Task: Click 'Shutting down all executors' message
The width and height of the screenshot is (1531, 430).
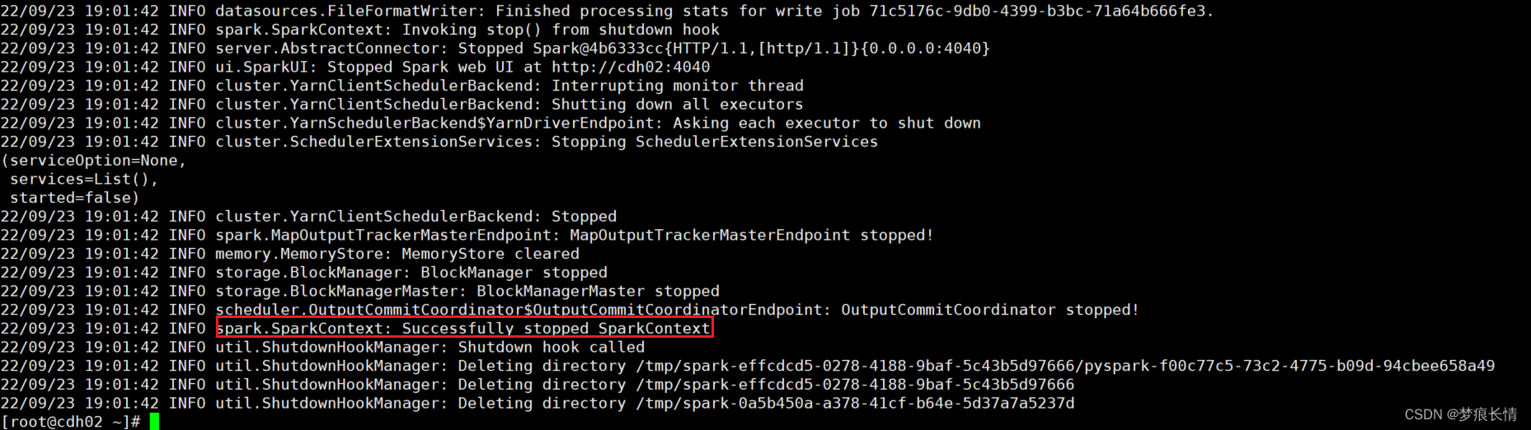Action: (x=678, y=105)
